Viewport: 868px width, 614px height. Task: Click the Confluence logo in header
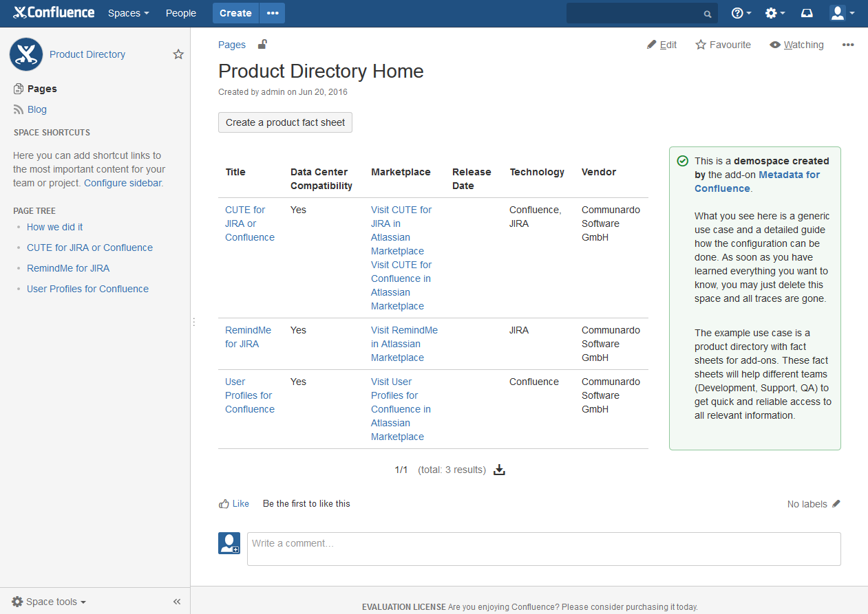[x=54, y=13]
